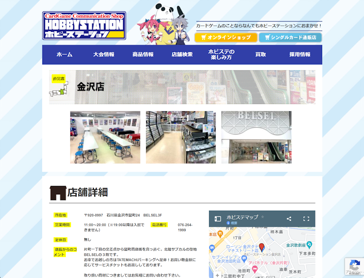The width and height of the screenshot is (364, 278).
Task: Open the BELSEL building entrance photo
Action: pos(256,137)
